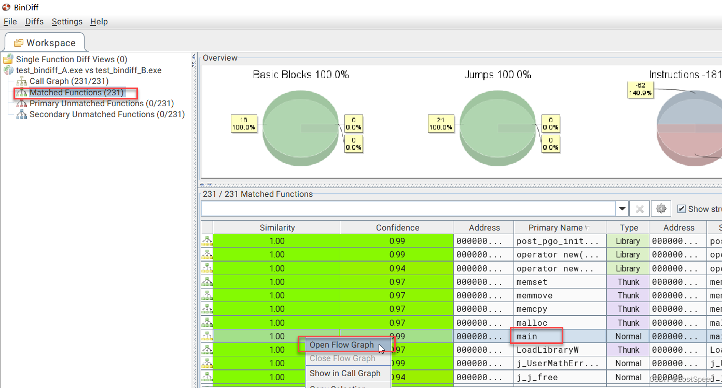722x388 pixels.
Task: Click the gear icon beside the filter field
Action: pyautogui.click(x=660, y=208)
